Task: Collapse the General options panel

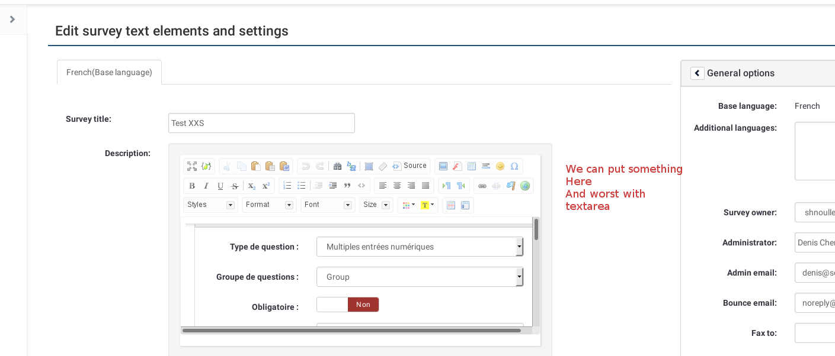Action: pyautogui.click(x=698, y=73)
